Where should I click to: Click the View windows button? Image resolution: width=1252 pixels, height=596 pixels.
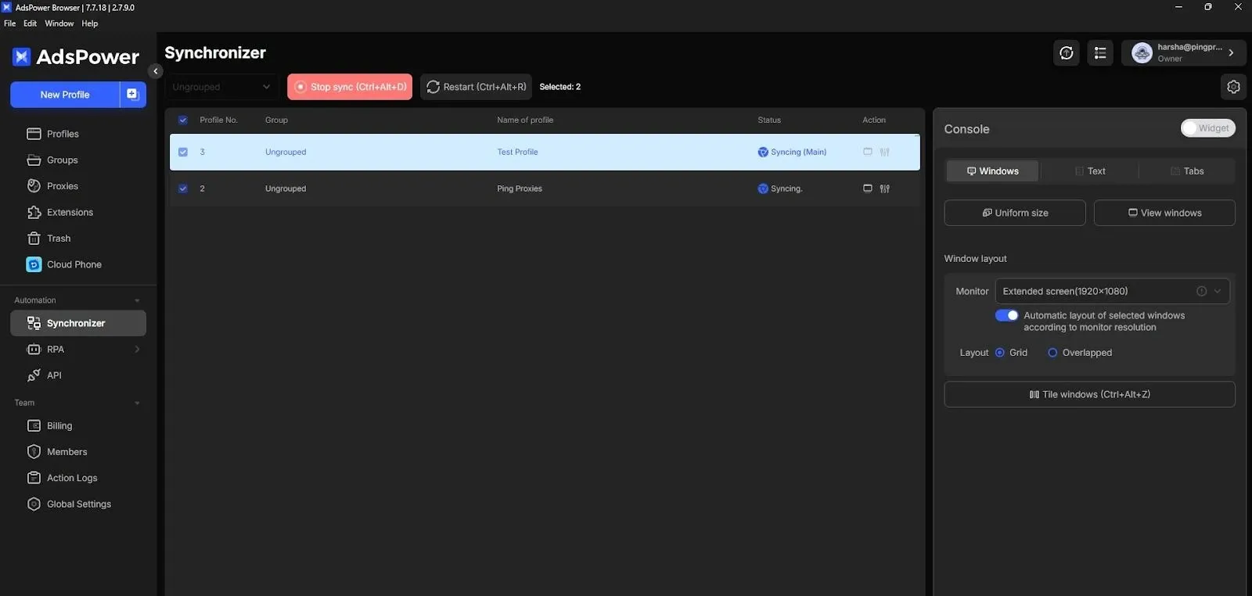(1164, 213)
